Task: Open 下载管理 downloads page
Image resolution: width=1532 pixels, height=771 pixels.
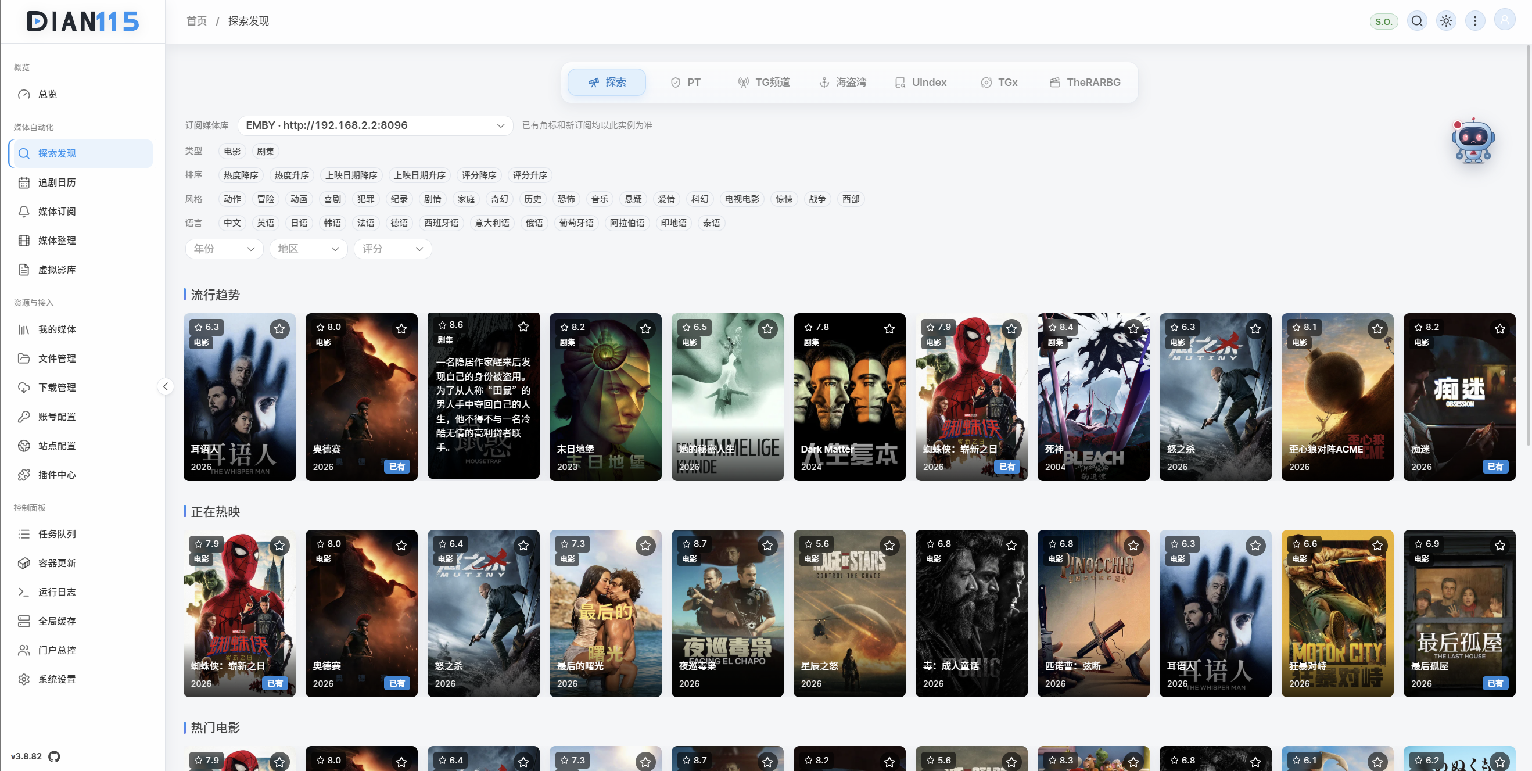Action: coord(81,388)
